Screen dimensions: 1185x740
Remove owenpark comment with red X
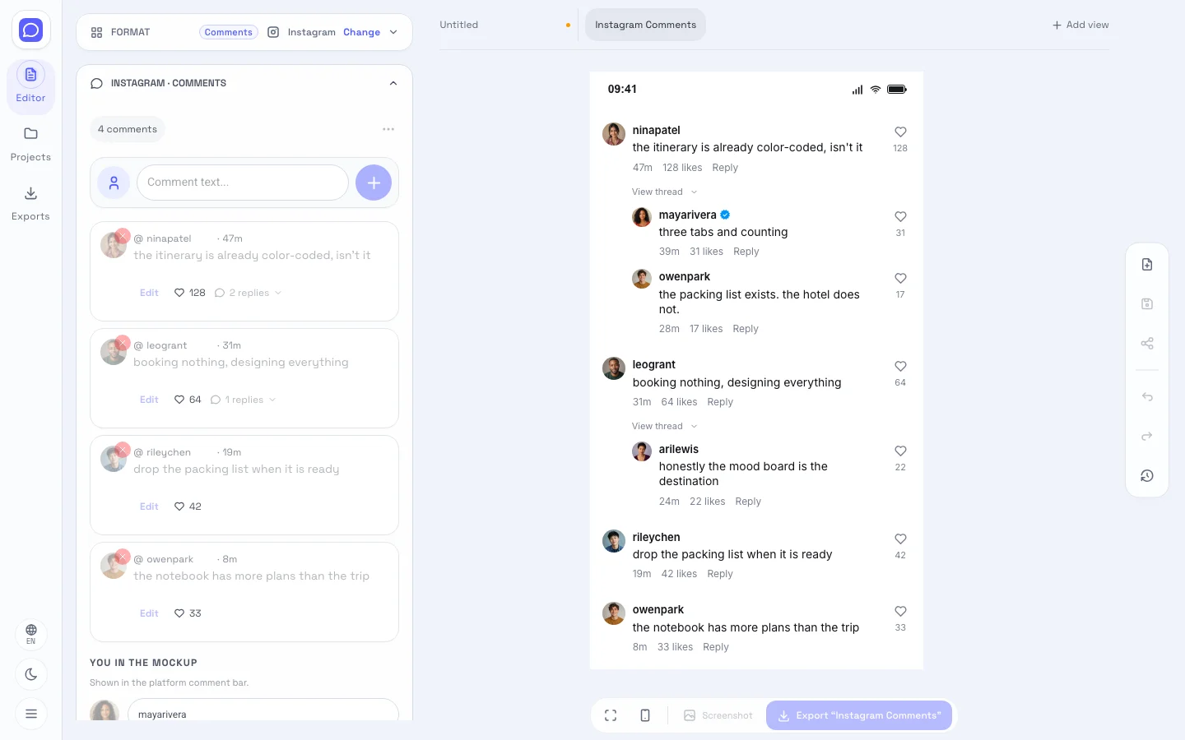(x=123, y=557)
